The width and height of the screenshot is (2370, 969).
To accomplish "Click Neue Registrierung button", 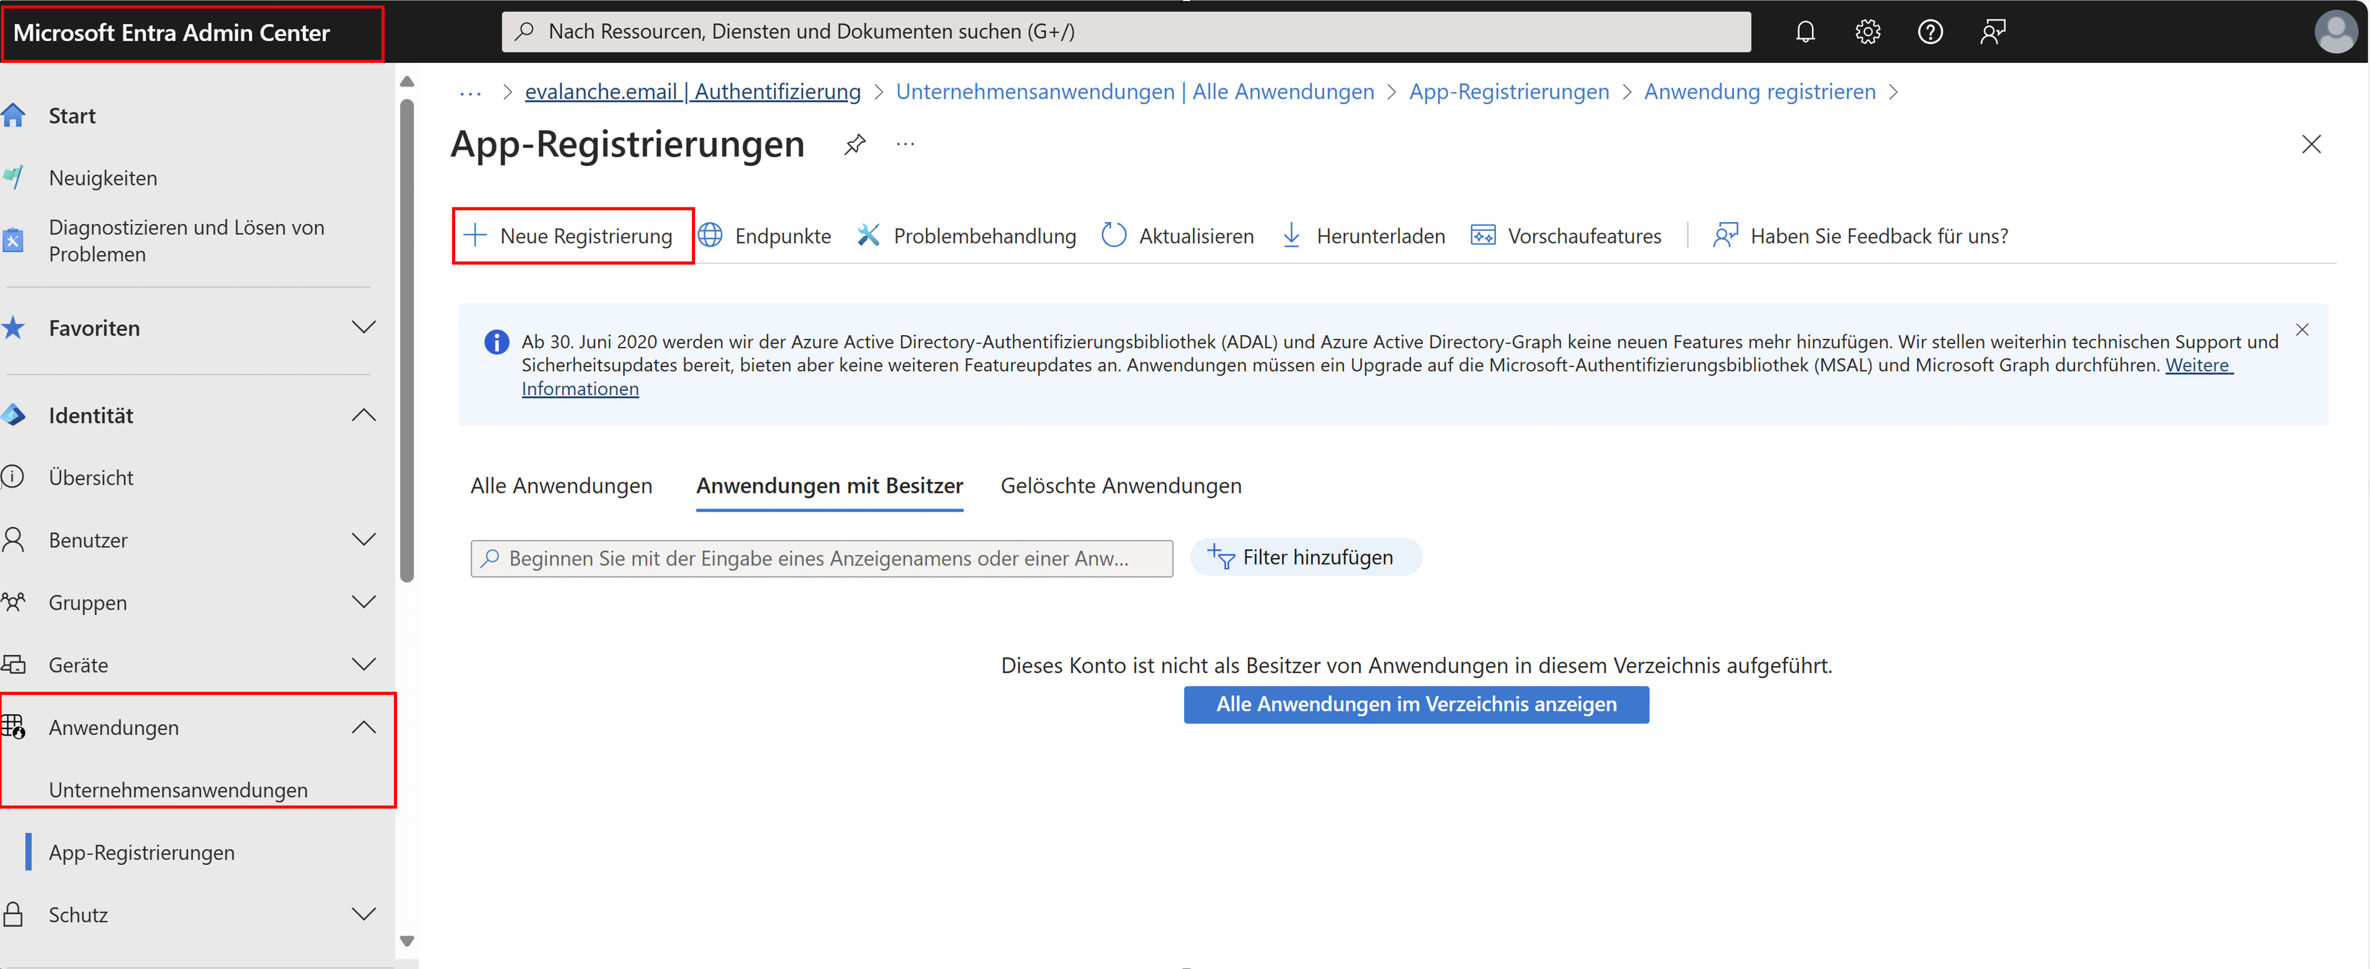I will click(572, 236).
